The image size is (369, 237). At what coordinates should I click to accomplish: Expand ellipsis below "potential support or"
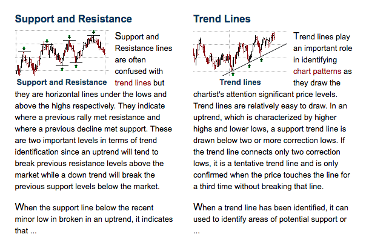pyautogui.click(x=196, y=231)
